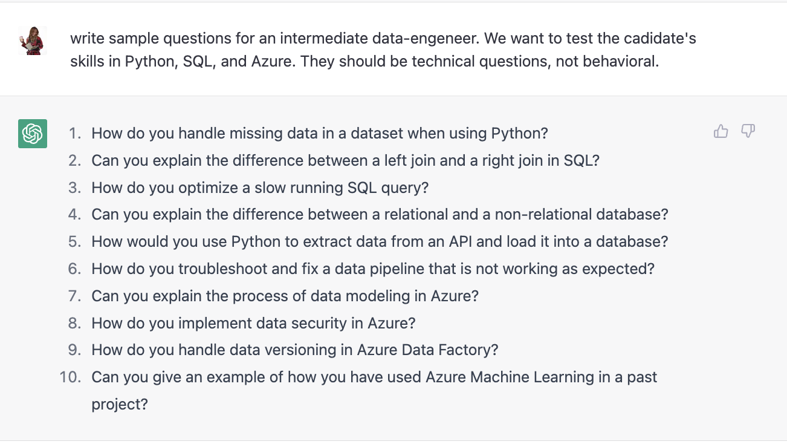Click question 3 about slow SQL query
Image resolution: width=787 pixels, height=444 pixels.
(x=260, y=188)
